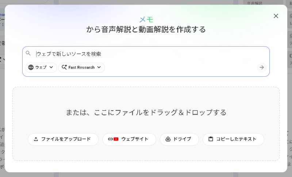Expand the Fast Research mode chevron

tap(99, 68)
